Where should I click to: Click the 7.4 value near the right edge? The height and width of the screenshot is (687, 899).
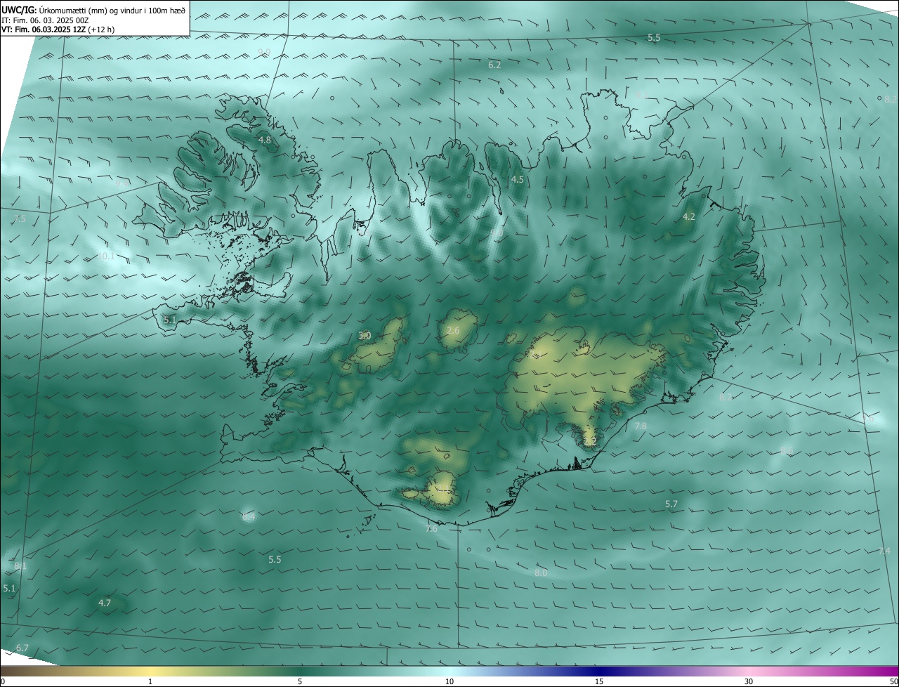pos(884,551)
